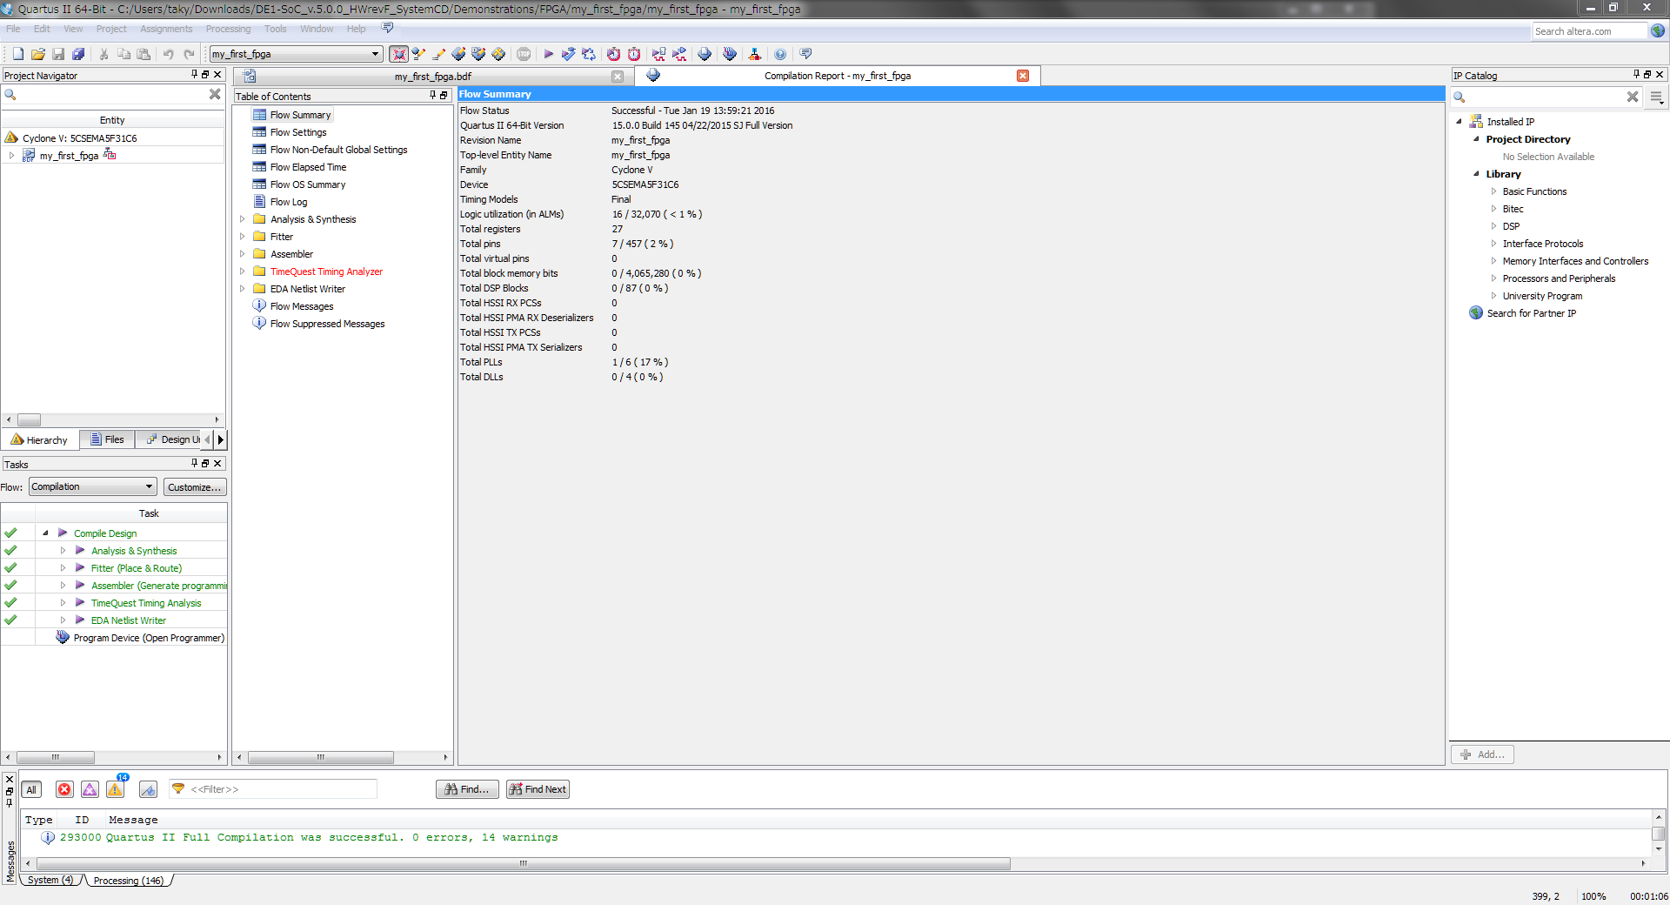Stop processing with STOP icon

[524, 54]
